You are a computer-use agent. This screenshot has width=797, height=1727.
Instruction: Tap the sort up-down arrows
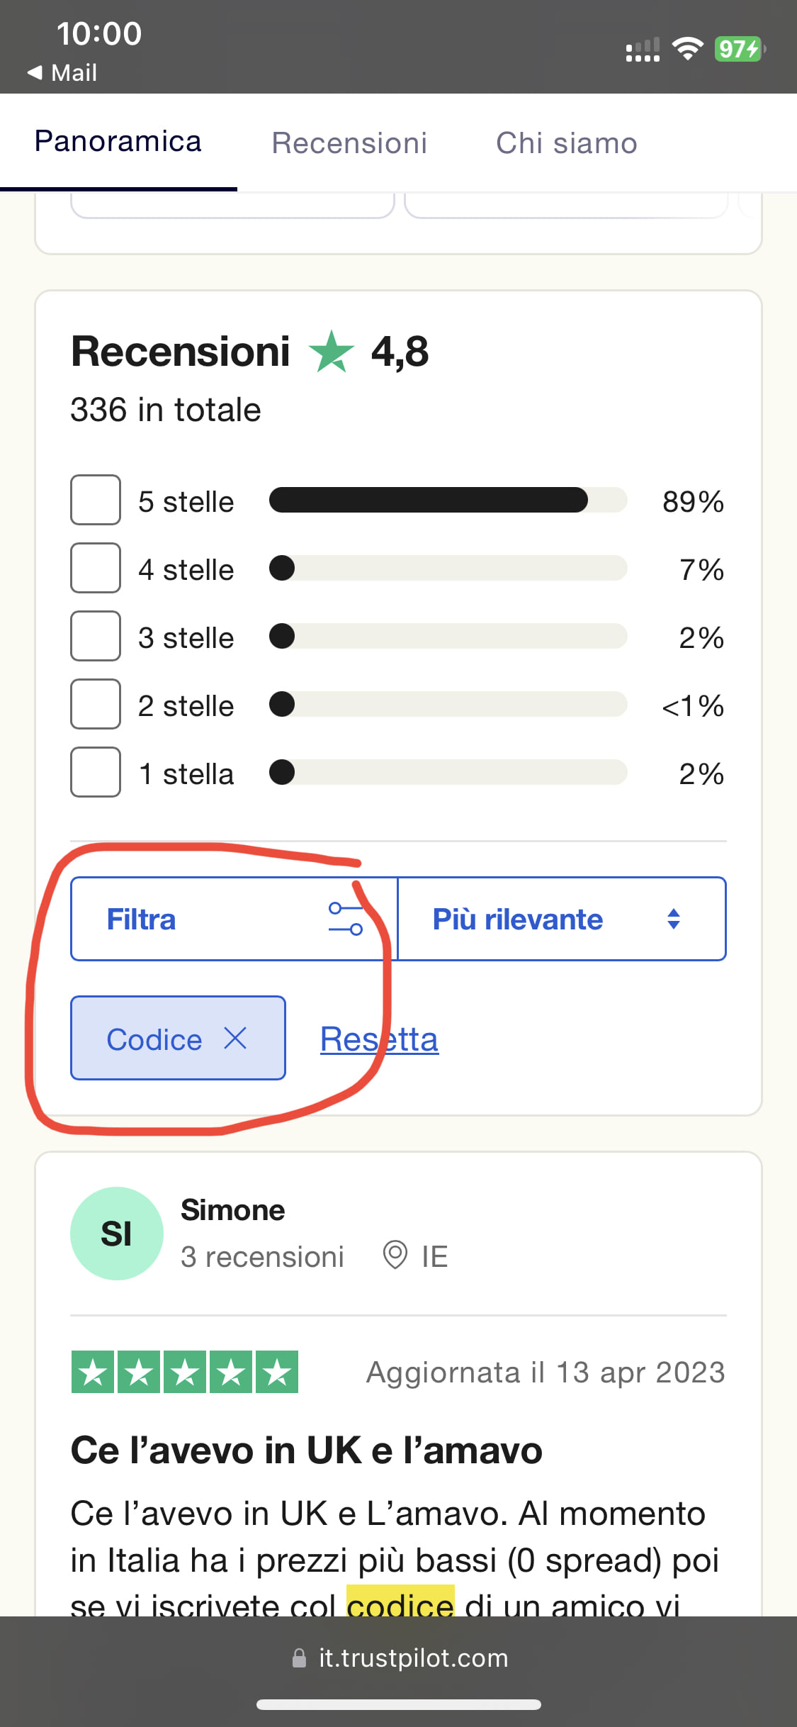coord(674,919)
